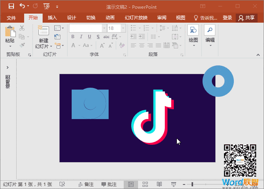Open the 动画 ribbon tab
This screenshot has height=189, width=264.
click(110, 18)
